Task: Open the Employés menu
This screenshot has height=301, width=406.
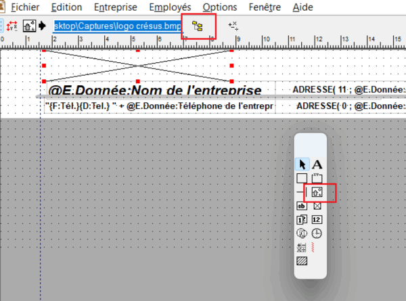Action: (x=169, y=7)
